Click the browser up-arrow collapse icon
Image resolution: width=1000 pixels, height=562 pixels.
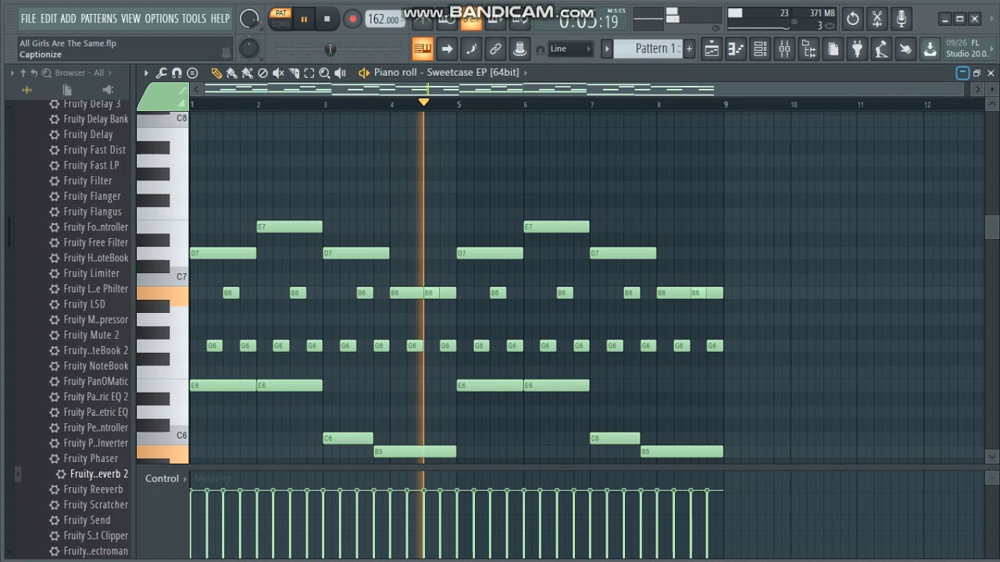tap(23, 73)
